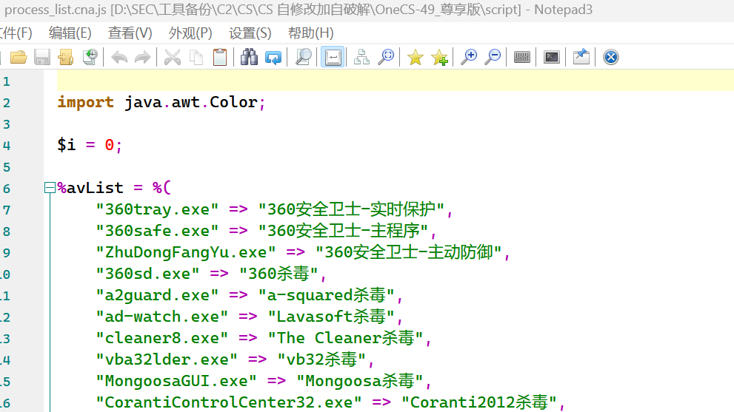Screen dimensions: 734x412
Task: Click "360安全卫士-主程序" value
Action: pos(344,231)
